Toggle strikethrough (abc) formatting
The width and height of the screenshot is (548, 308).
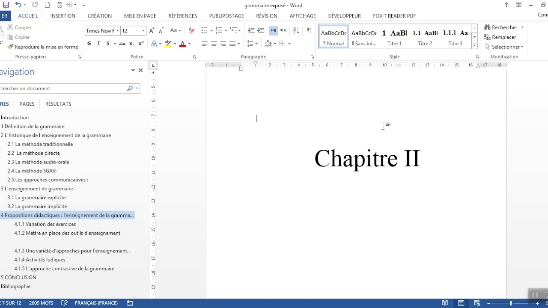point(122,44)
